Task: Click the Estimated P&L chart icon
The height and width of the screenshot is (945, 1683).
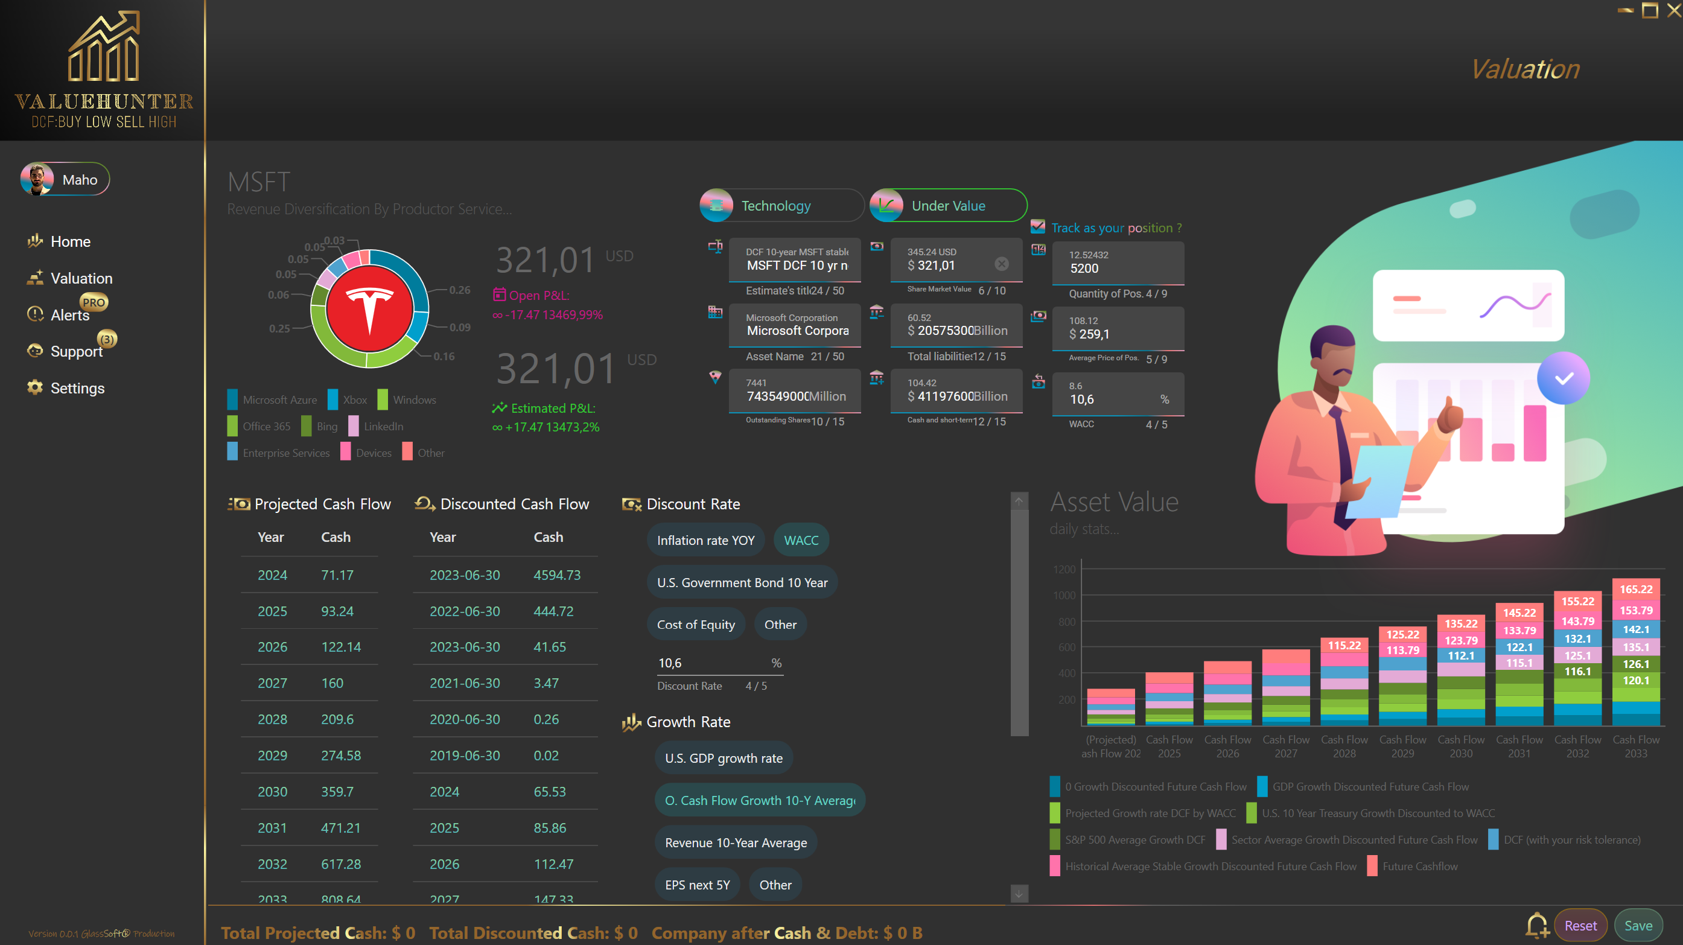Action: (x=499, y=408)
